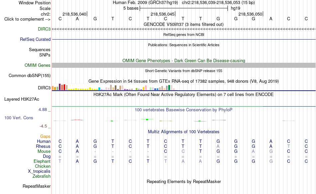Click the 100 Vert. Cons track label
Screen dimensions: 316x194
19,118
